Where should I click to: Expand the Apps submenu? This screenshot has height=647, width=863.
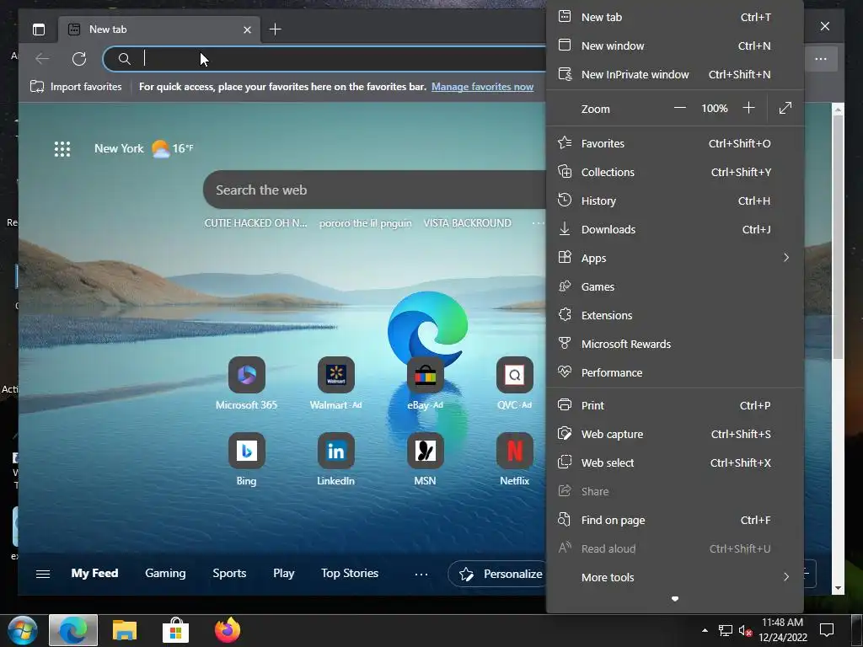click(675, 258)
